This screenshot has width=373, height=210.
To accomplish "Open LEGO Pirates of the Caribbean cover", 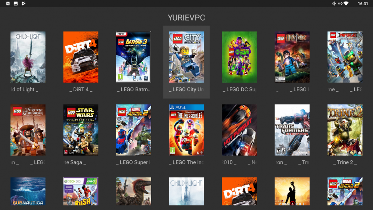I will 28,130.
